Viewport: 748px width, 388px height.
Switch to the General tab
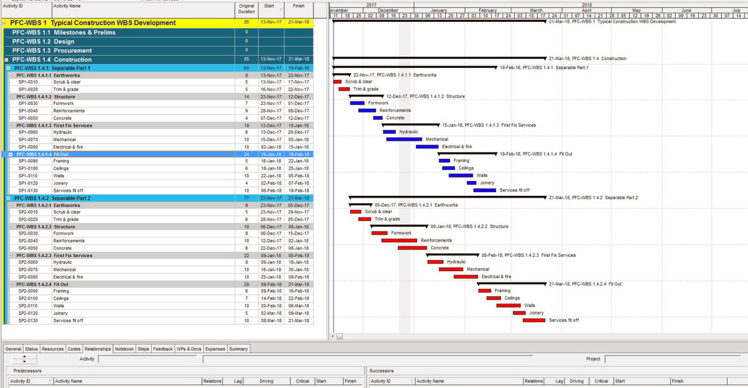tap(13, 349)
